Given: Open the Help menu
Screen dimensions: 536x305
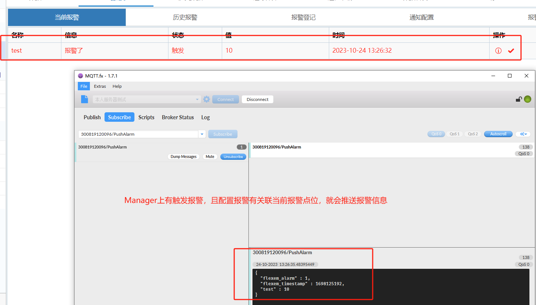Looking at the screenshot, I should [117, 86].
